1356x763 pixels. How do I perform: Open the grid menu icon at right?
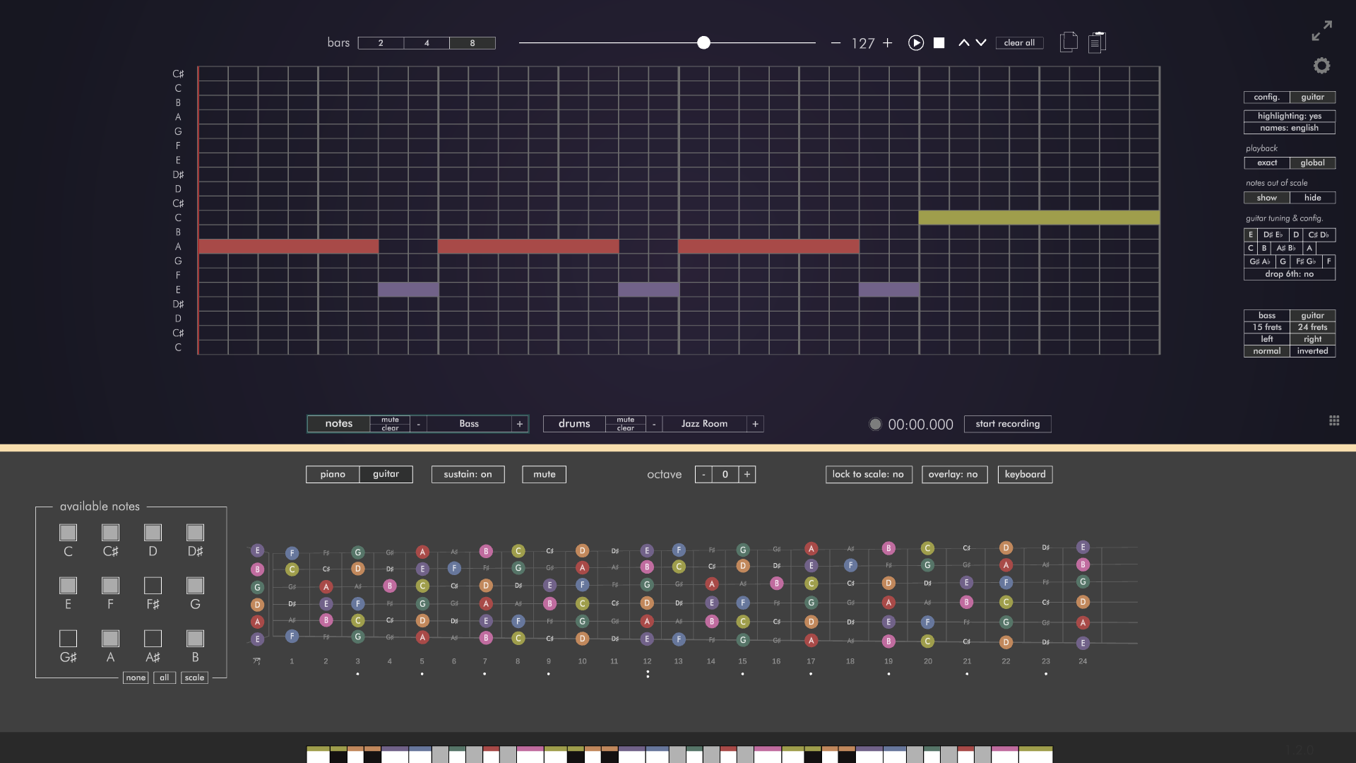(1334, 420)
